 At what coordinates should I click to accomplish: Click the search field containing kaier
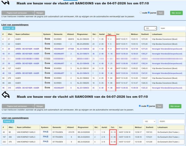(x=173, y=28)
